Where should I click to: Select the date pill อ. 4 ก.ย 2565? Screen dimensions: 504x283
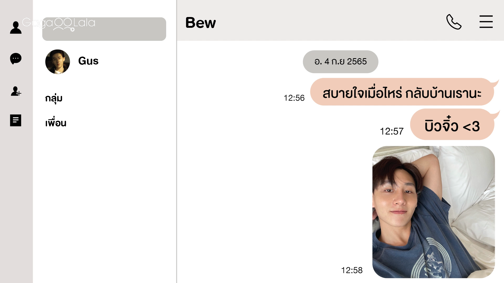(340, 62)
